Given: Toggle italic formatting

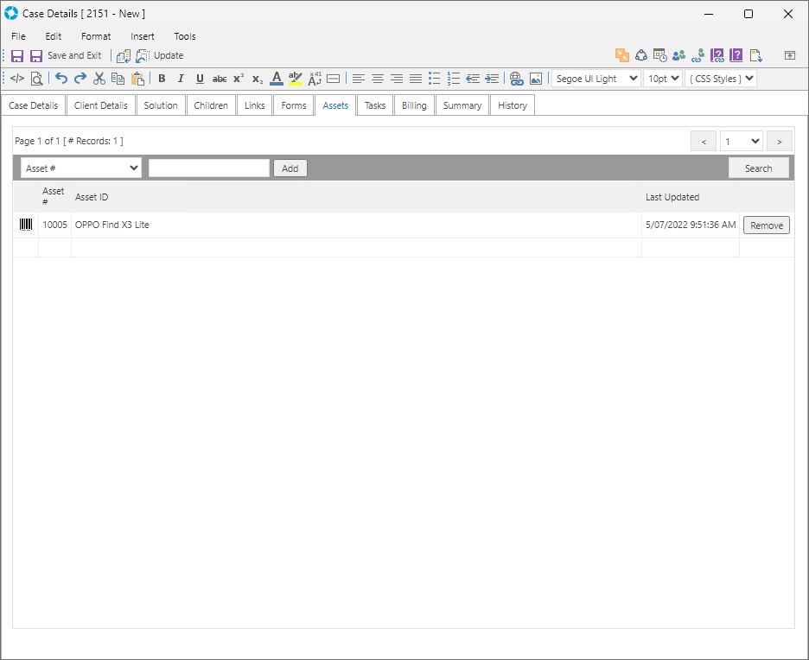Looking at the screenshot, I should point(181,79).
